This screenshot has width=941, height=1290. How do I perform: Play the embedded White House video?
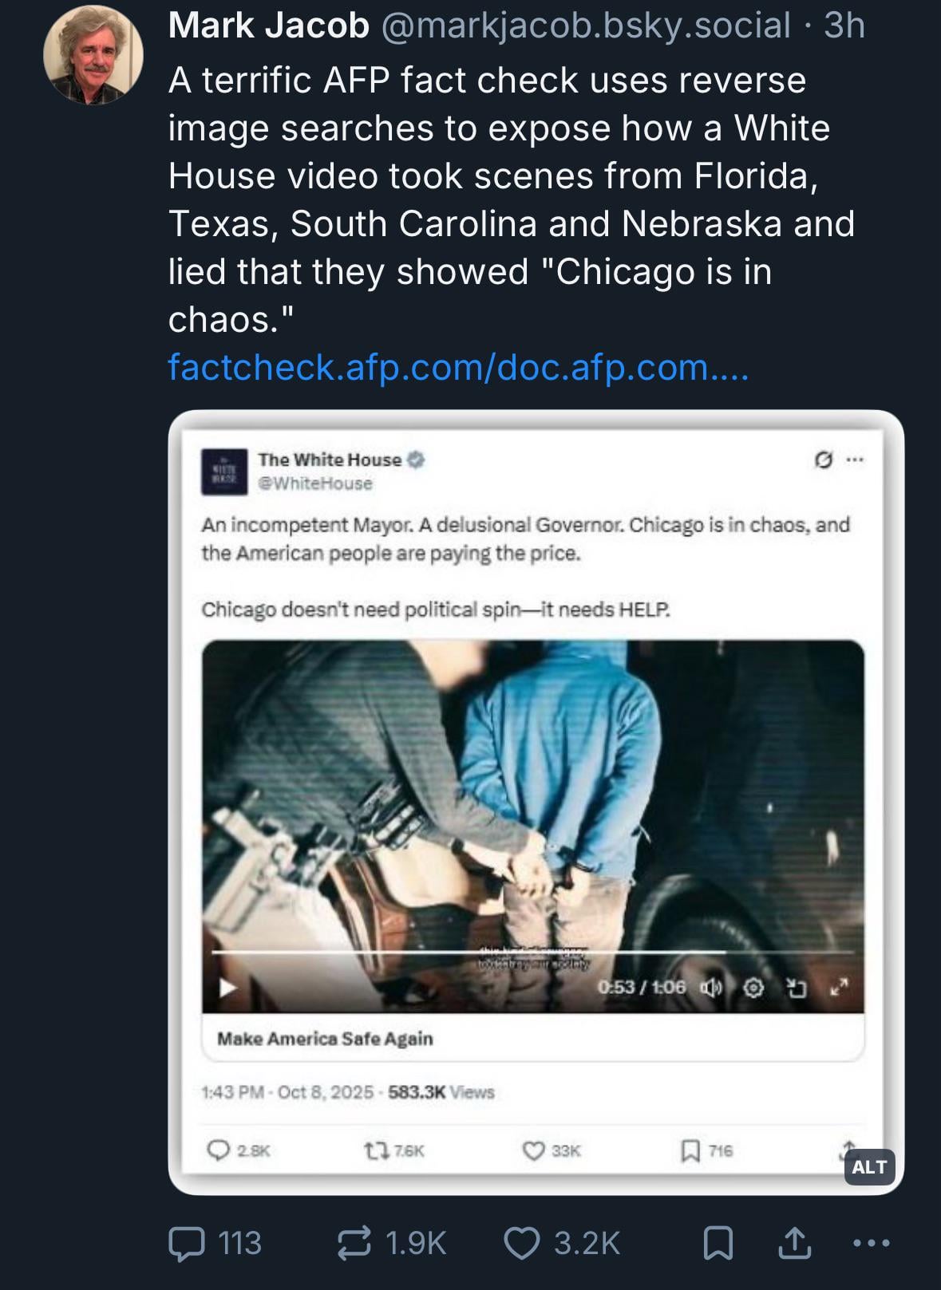[x=228, y=988]
